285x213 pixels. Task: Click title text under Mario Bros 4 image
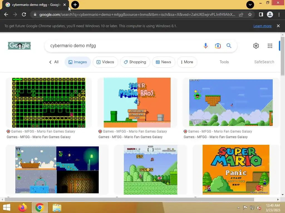click(x=131, y=137)
